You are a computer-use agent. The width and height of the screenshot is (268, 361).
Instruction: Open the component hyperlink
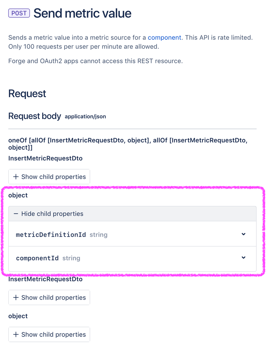tap(164, 37)
